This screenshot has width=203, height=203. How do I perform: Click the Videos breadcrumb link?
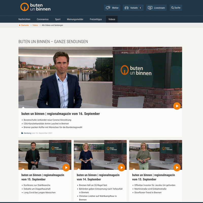click(x=35, y=25)
